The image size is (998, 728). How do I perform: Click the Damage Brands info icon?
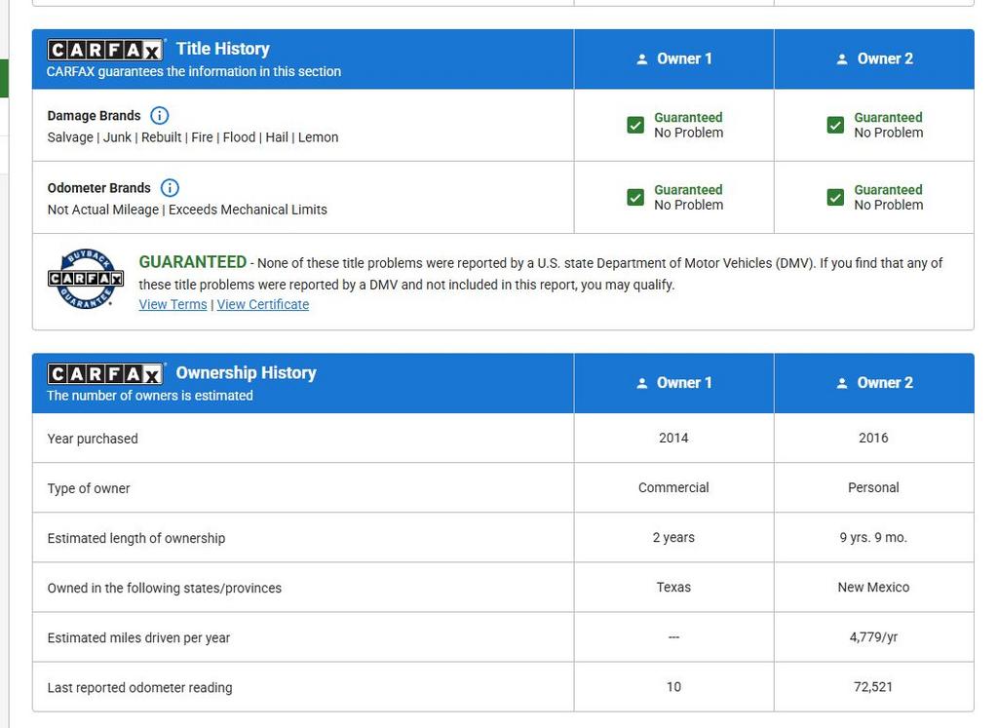[x=160, y=115]
